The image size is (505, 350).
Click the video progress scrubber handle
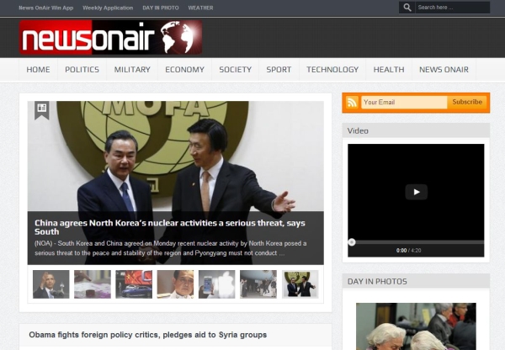coord(352,242)
